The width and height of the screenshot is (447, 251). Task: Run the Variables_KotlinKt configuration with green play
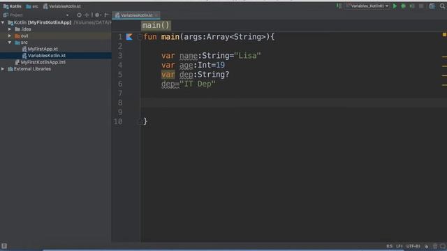[395, 6]
